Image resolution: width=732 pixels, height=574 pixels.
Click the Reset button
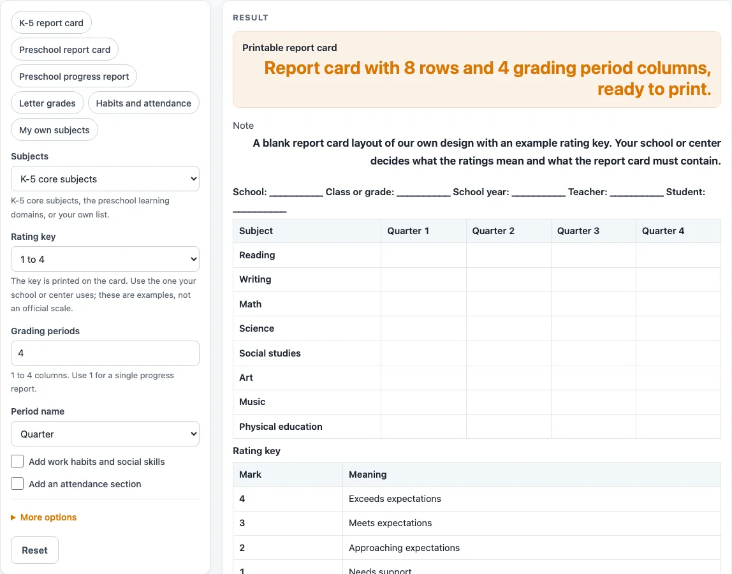pyautogui.click(x=34, y=550)
